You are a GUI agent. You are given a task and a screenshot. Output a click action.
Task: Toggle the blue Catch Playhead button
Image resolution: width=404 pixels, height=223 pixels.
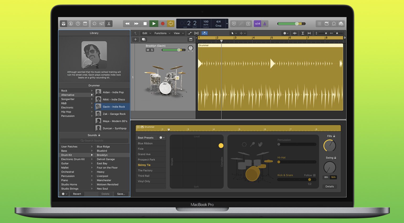(x=205, y=33)
